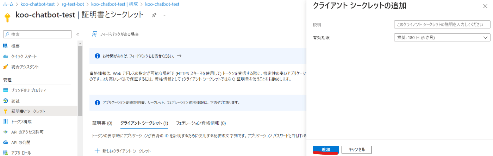
Task: Click the ブランド化とプロパティ icon
Action: coord(5,90)
